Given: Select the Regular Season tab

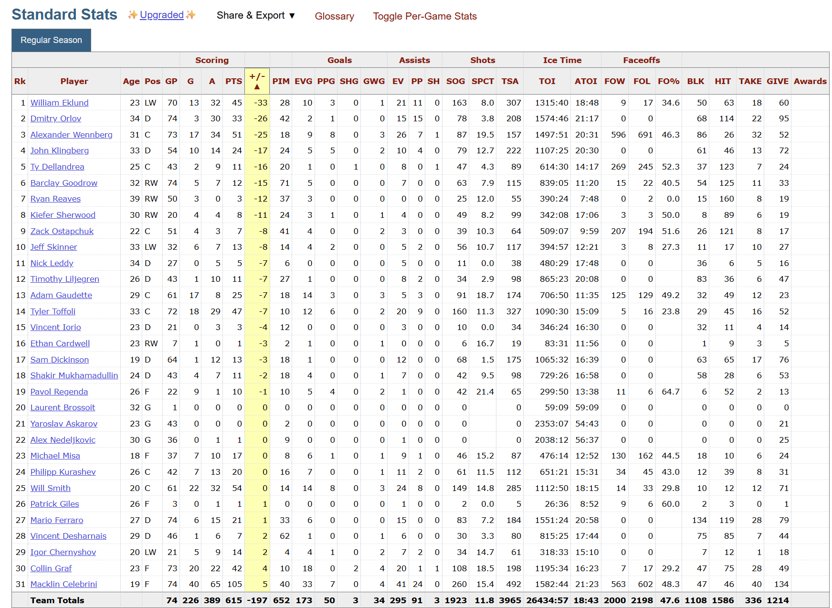Looking at the screenshot, I should pyautogui.click(x=51, y=40).
